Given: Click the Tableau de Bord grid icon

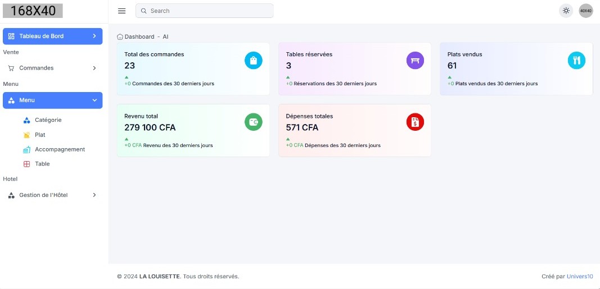Looking at the screenshot, I should point(11,36).
